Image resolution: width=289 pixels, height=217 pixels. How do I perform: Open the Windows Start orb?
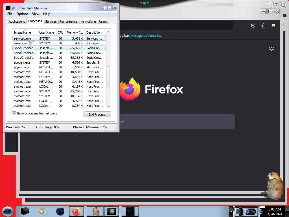pos(8,211)
